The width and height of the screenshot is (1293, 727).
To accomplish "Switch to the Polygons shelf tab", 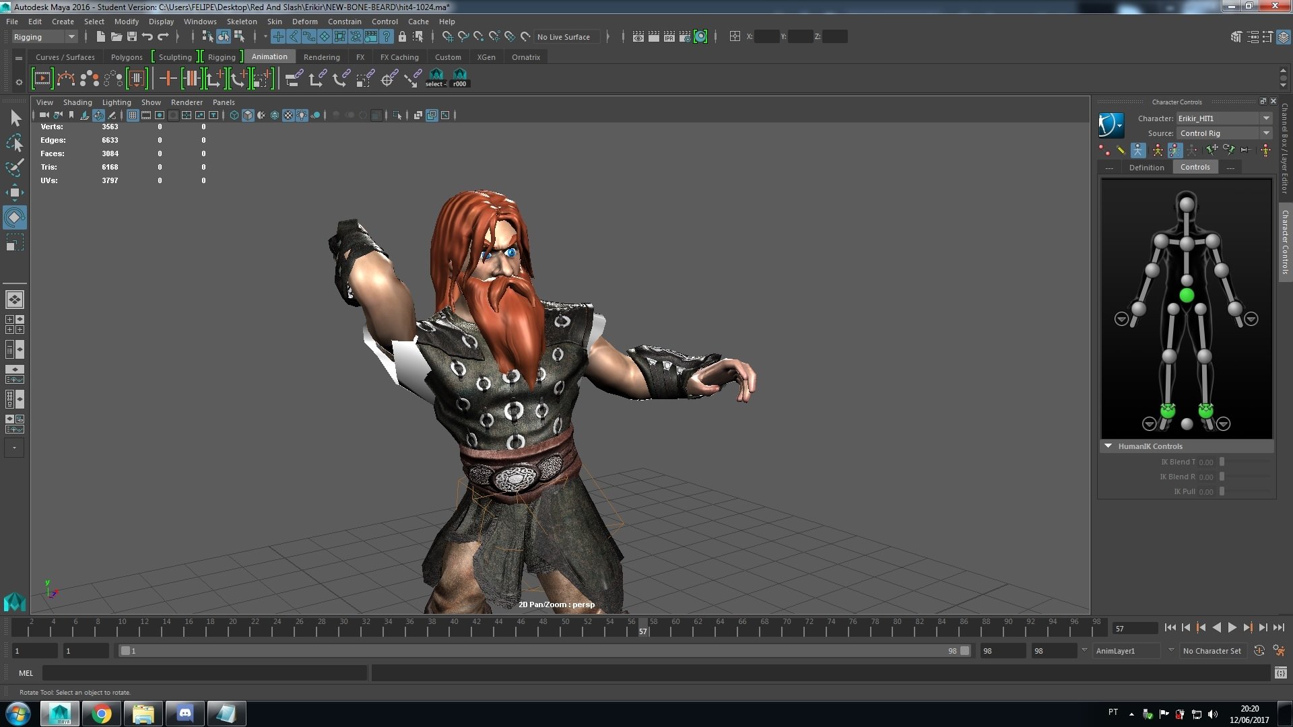I will [x=127, y=57].
